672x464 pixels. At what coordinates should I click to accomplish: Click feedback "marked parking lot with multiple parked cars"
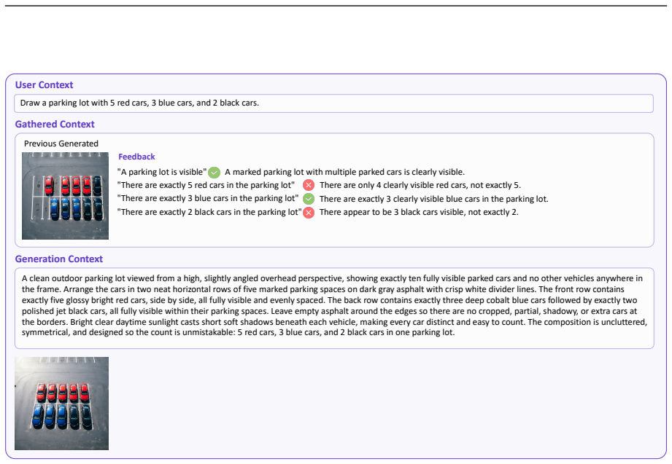[x=344, y=172]
